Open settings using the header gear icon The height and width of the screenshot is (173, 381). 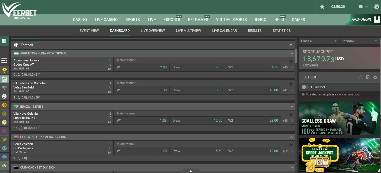(x=377, y=7)
